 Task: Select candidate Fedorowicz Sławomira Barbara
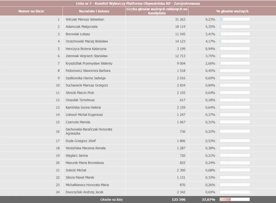88,70
